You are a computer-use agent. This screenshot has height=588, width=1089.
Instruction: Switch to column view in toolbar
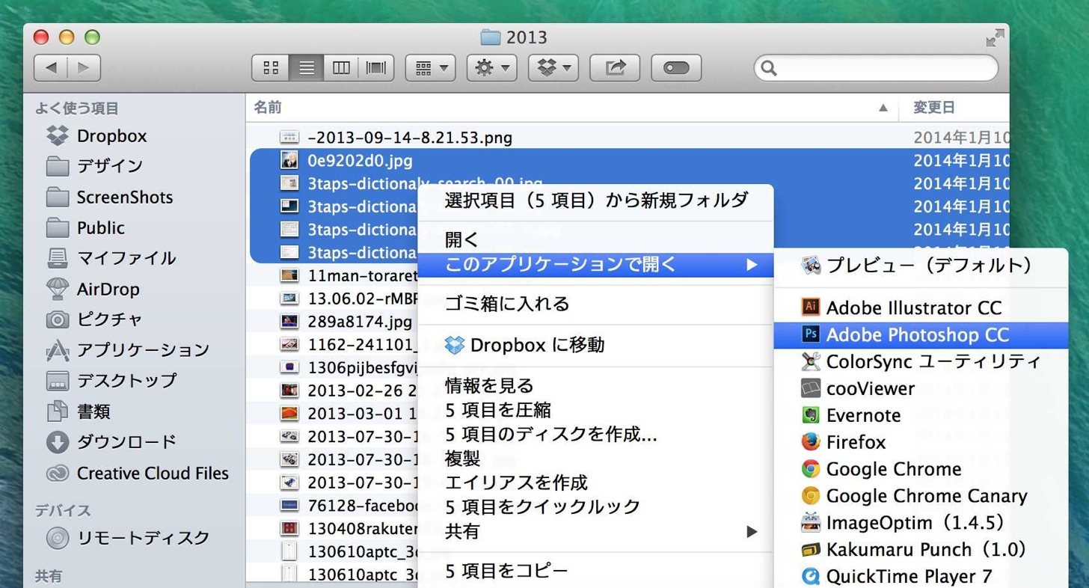coord(341,68)
